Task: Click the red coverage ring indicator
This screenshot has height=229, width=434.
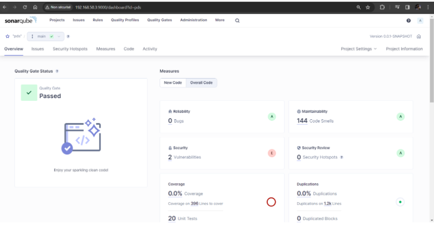Action: pyautogui.click(x=272, y=202)
